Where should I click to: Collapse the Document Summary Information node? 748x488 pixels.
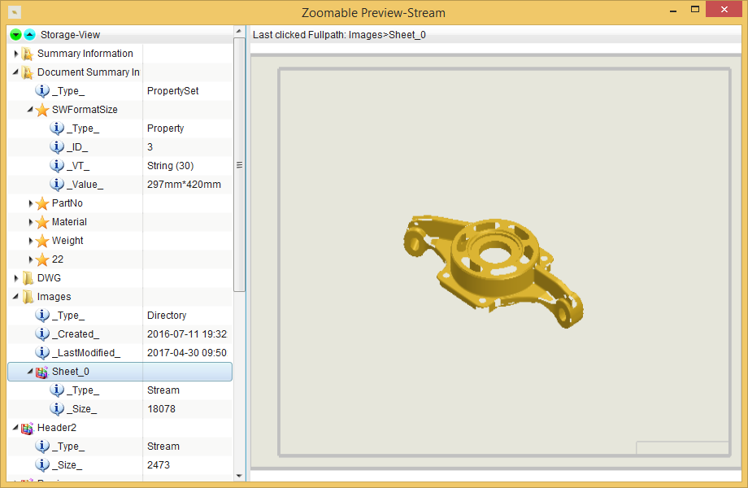tap(16, 72)
